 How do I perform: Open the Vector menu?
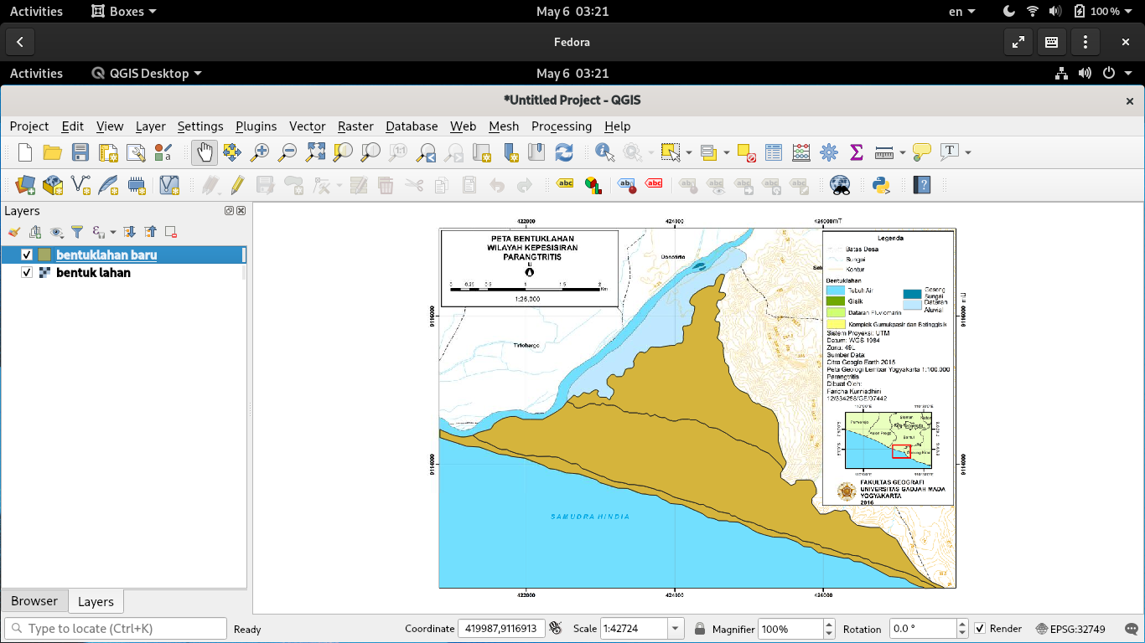307,126
